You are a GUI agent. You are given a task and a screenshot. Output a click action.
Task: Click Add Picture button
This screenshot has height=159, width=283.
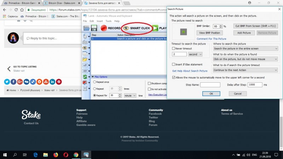point(244,33)
